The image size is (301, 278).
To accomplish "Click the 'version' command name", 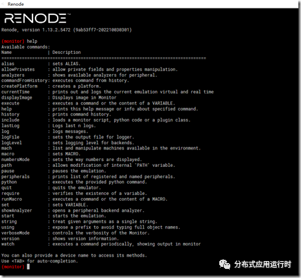I will tap(10, 238).
